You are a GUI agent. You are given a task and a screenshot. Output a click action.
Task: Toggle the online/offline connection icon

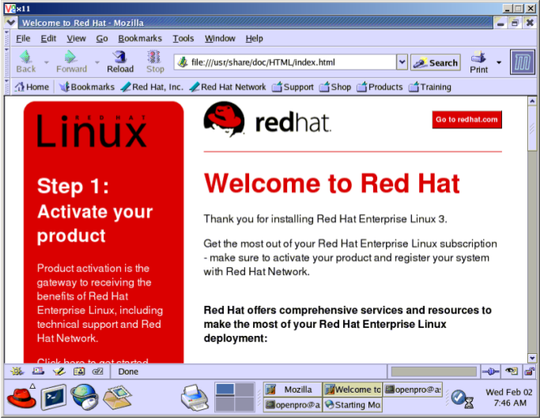[x=490, y=371]
